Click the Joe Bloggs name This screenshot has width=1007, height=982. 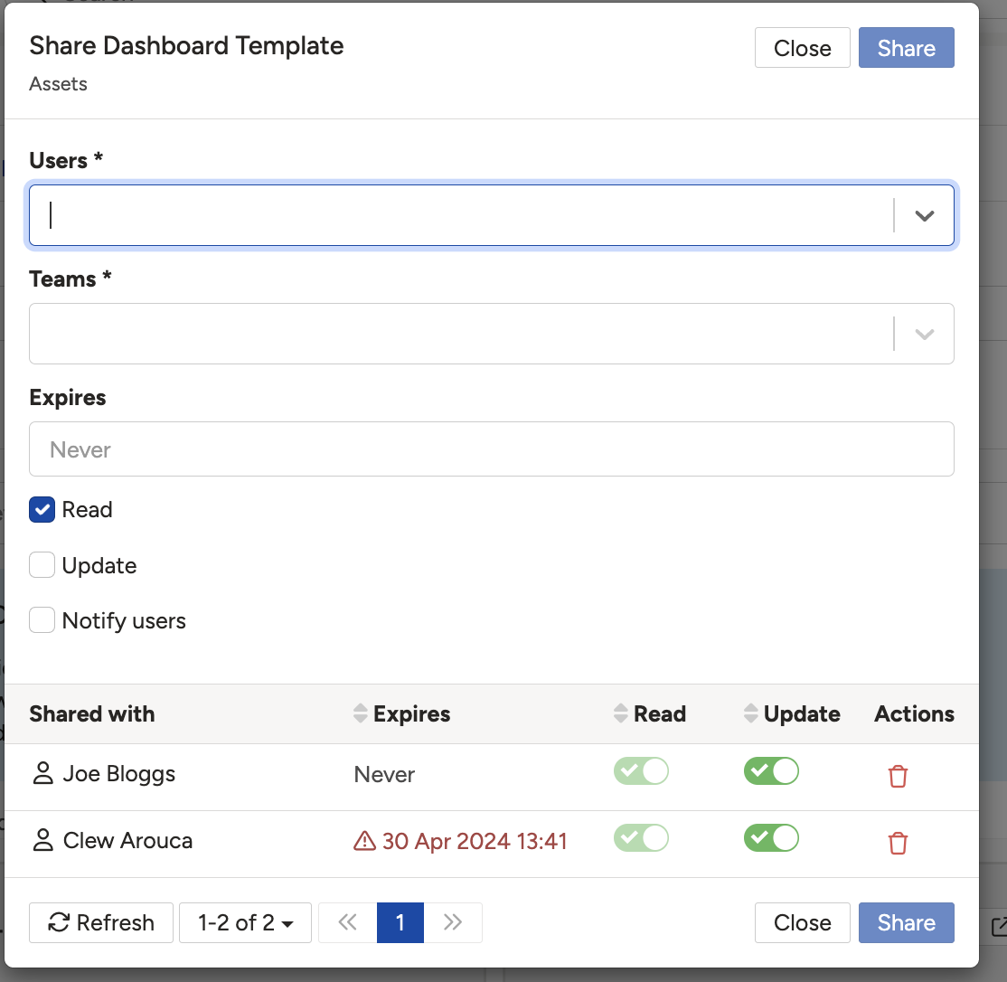(118, 774)
